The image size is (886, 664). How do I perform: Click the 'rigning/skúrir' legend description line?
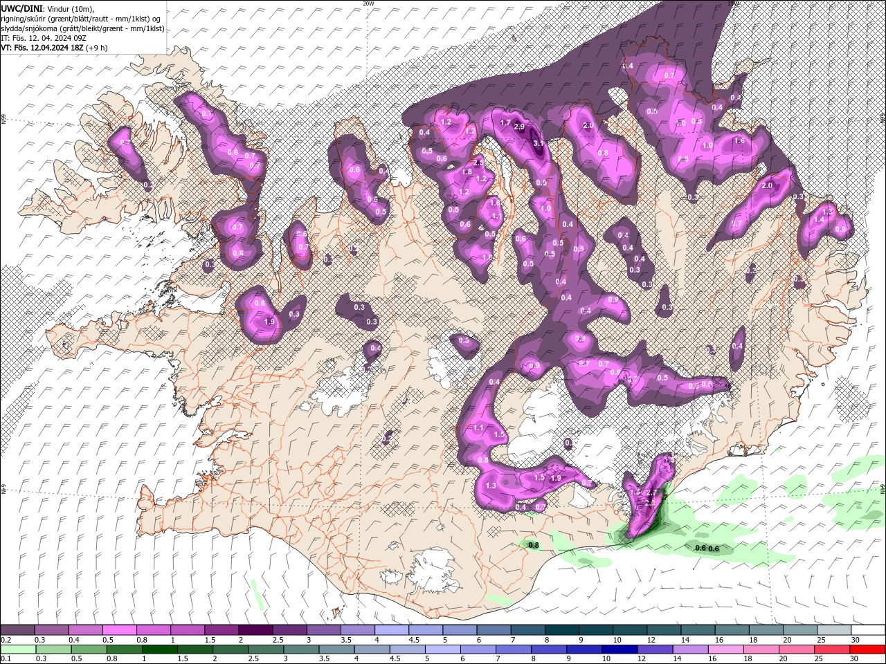click(x=80, y=18)
